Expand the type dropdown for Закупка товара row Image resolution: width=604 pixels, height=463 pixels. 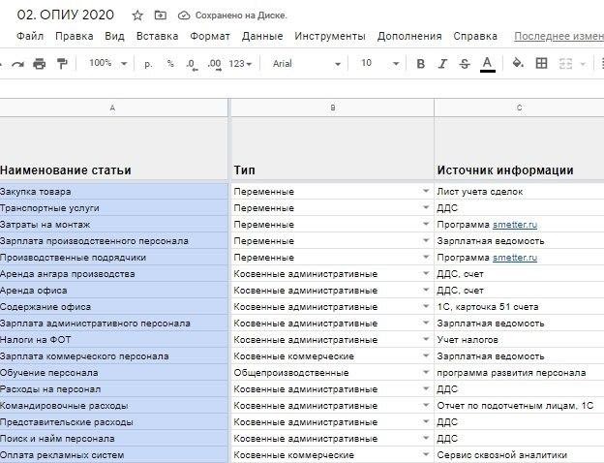point(425,192)
